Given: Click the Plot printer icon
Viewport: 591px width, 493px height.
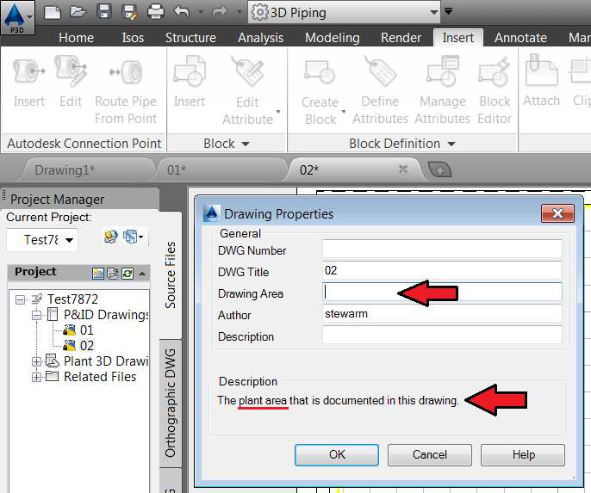Looking at the screenshot, I should coord(156,12).
